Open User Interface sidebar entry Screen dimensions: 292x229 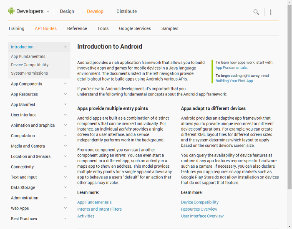click(x=24, y=115)
